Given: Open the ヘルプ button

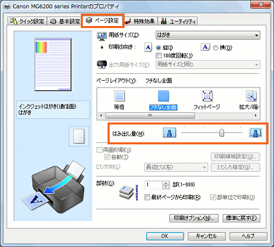Looking at the screenshot, I should pyautogui.click(x=248, y=236).
